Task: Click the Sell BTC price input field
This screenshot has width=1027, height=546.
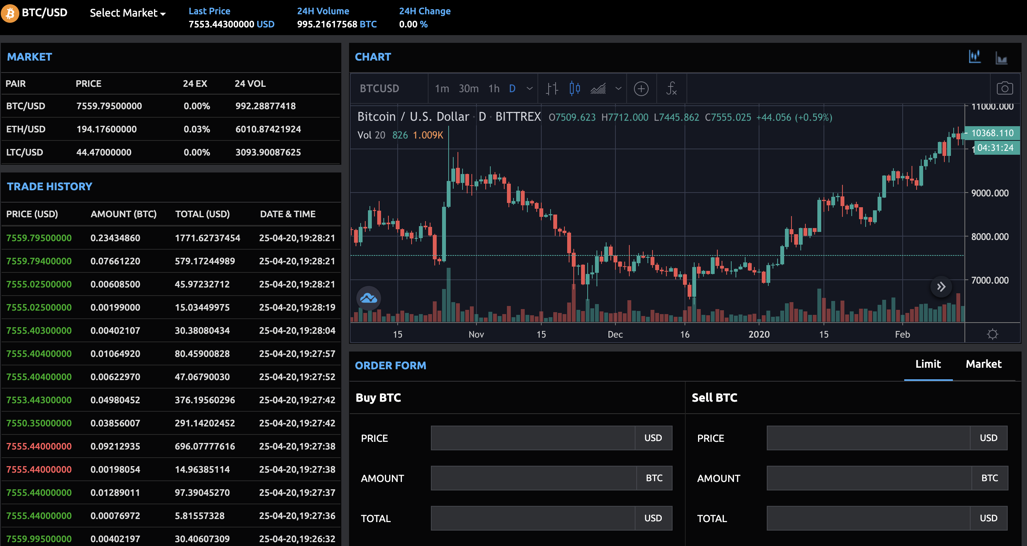Action: point(868,438)
